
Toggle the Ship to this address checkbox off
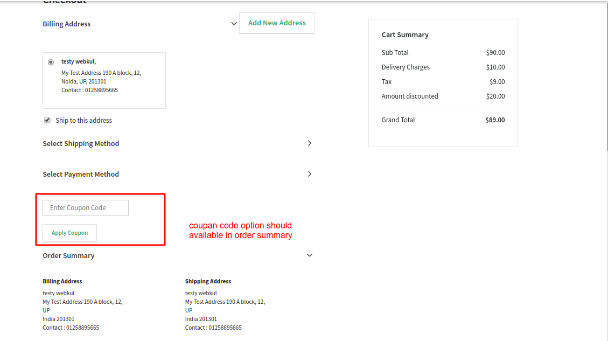coord(47,120)
